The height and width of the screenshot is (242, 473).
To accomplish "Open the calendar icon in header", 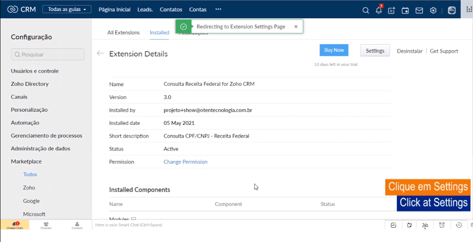I will point(405,10).
